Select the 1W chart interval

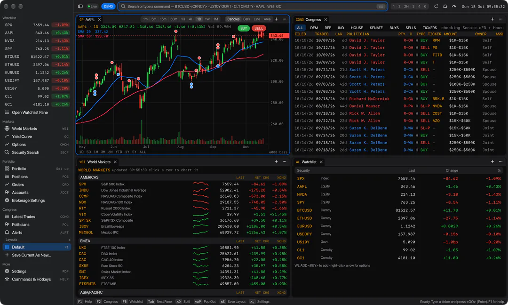[207, 19]
